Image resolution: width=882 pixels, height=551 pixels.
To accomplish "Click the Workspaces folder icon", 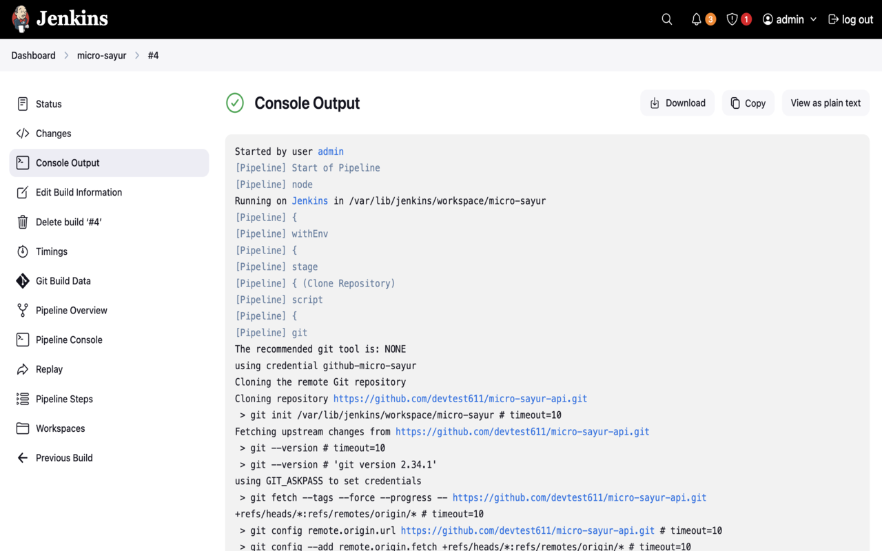I will (23, 428).
